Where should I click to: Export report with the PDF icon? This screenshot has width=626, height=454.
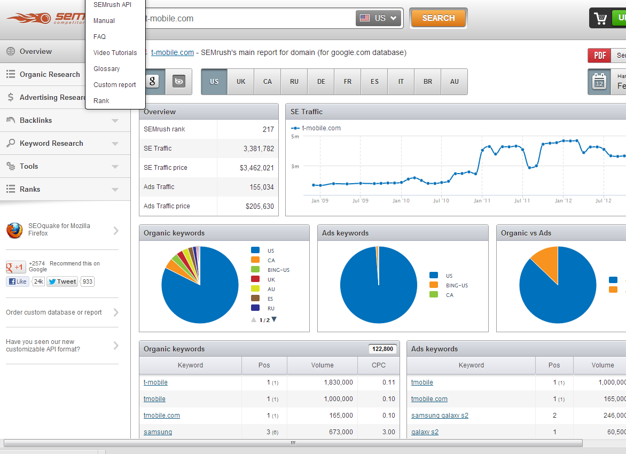tap(599, 56)
